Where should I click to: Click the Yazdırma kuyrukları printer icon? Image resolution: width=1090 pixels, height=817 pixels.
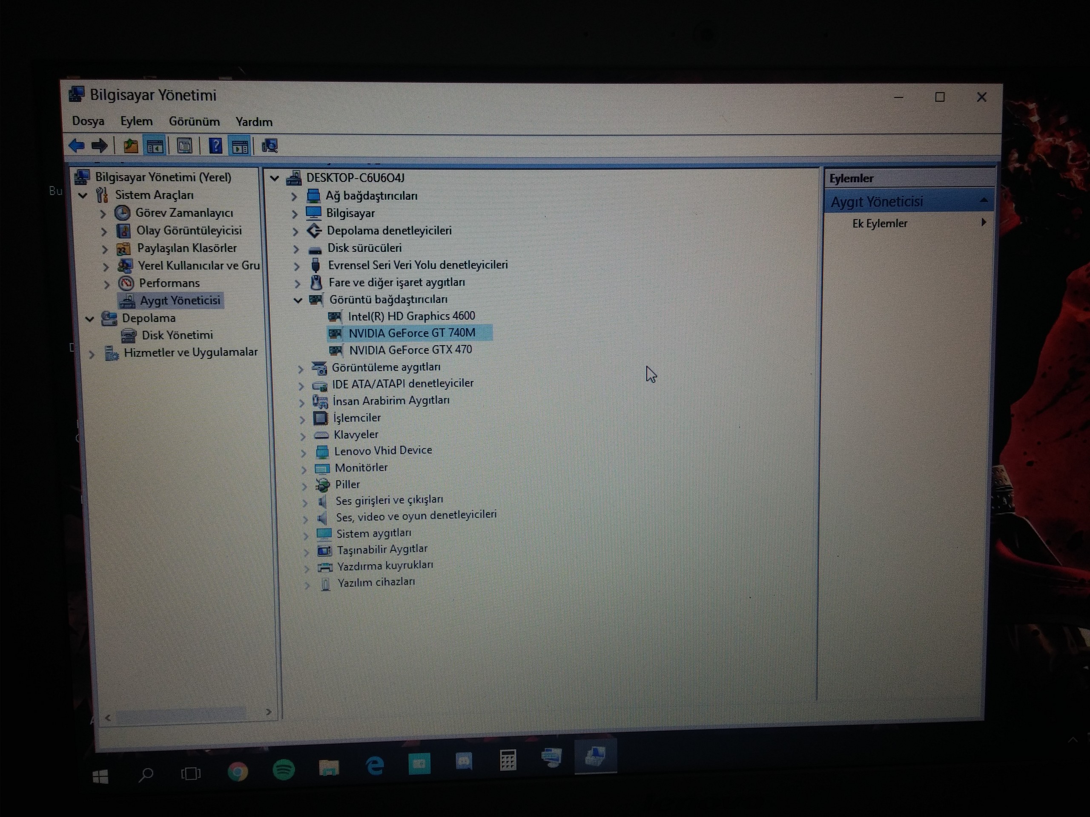[x=325, y=567]
